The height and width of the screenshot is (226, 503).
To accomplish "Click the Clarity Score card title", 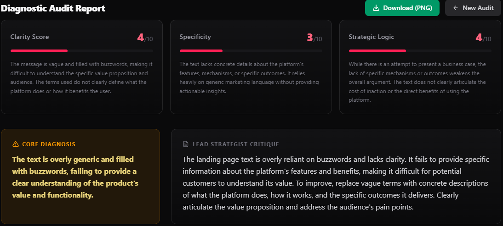I will [29, 37].
